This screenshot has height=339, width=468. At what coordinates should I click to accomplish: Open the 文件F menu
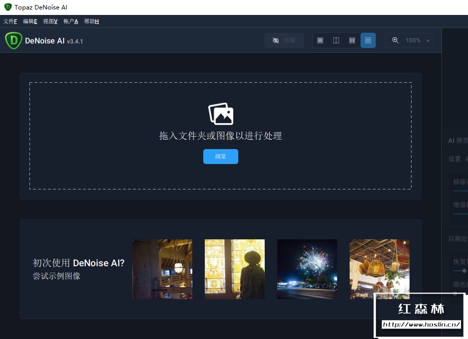[x=10, y=21]
